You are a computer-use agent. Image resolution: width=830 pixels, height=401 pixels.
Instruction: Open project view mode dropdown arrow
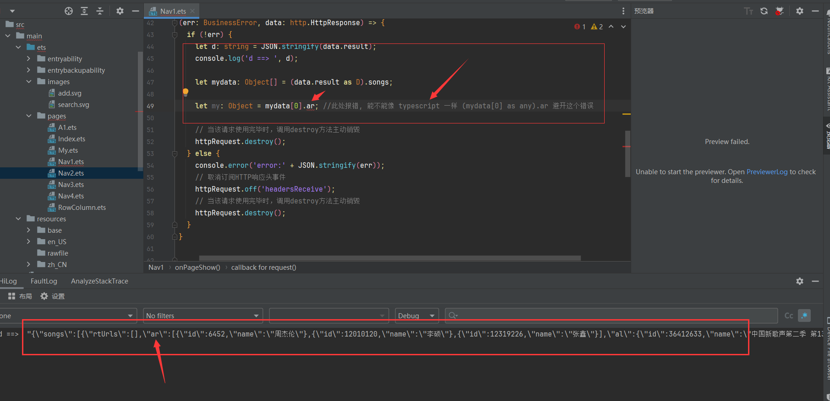pos(12,11)
